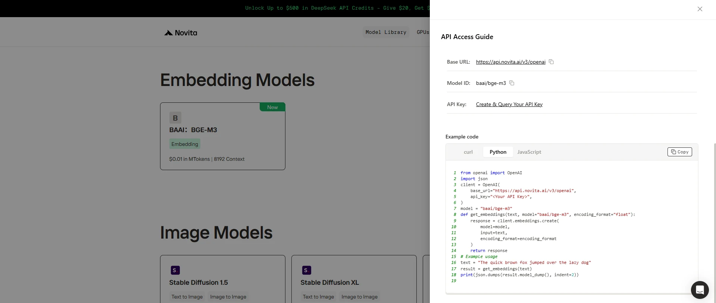Open the Model Library menu
This screenshot has width=716, height=303.
(x=386, y=32)
